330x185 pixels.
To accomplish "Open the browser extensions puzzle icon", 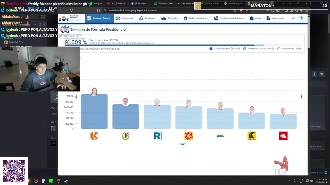I will click(x=273, y=10).
